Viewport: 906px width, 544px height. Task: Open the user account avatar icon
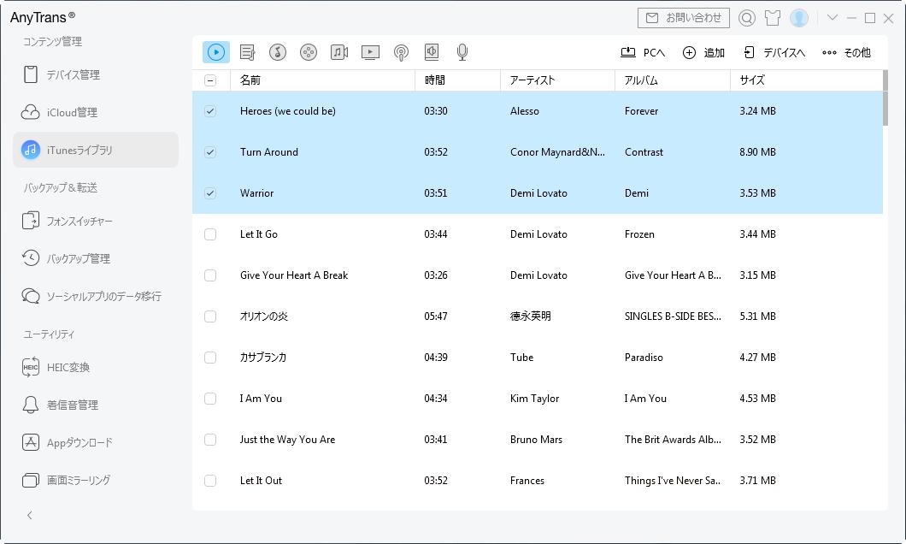coord(799,18)
